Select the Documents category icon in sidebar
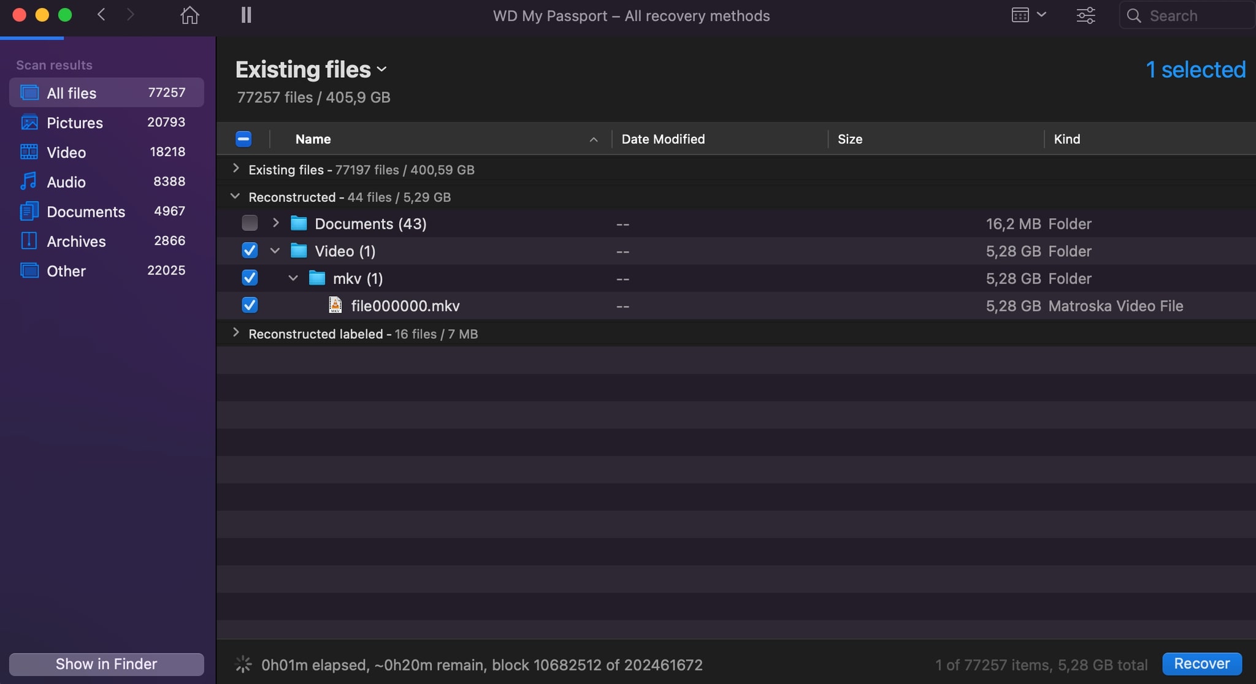 point(29,211)
